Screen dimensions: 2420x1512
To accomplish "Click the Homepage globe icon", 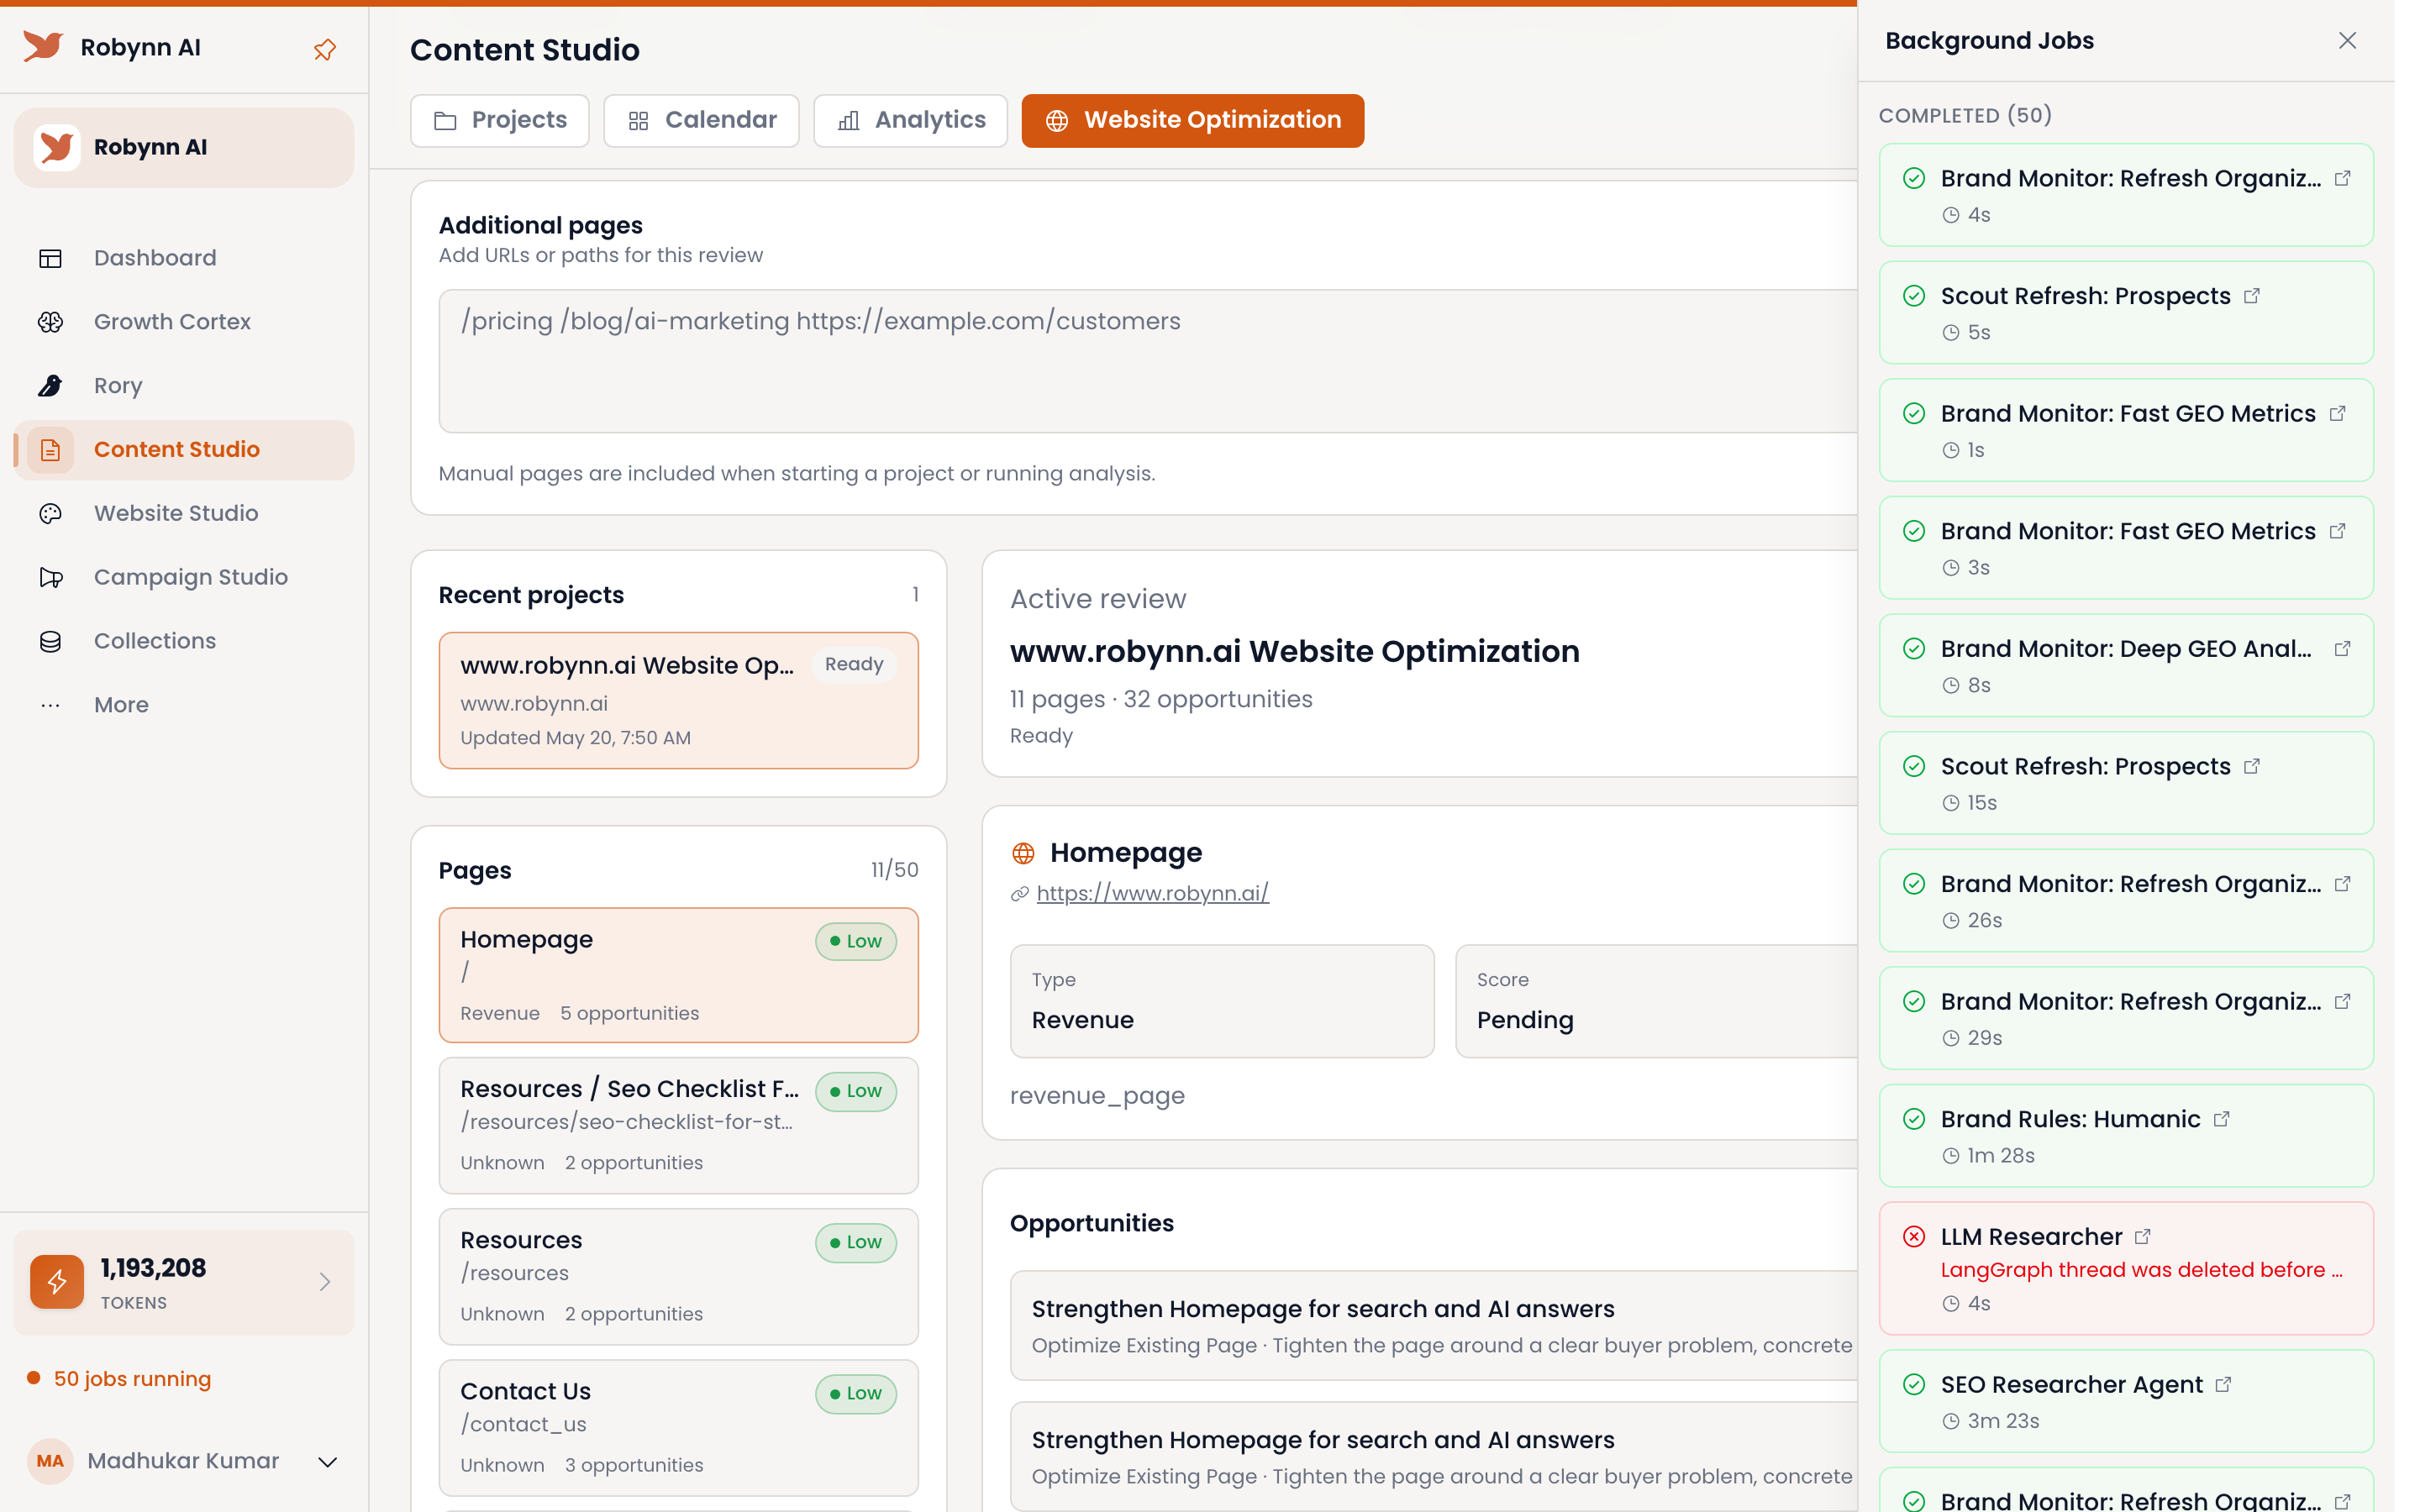I will click(1023, 853).
